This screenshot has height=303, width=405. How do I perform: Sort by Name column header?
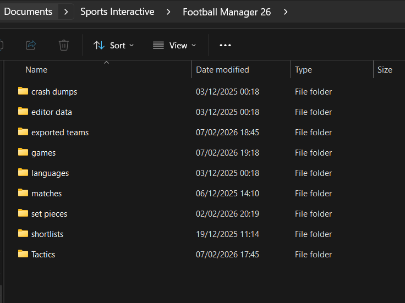[36, 70]
